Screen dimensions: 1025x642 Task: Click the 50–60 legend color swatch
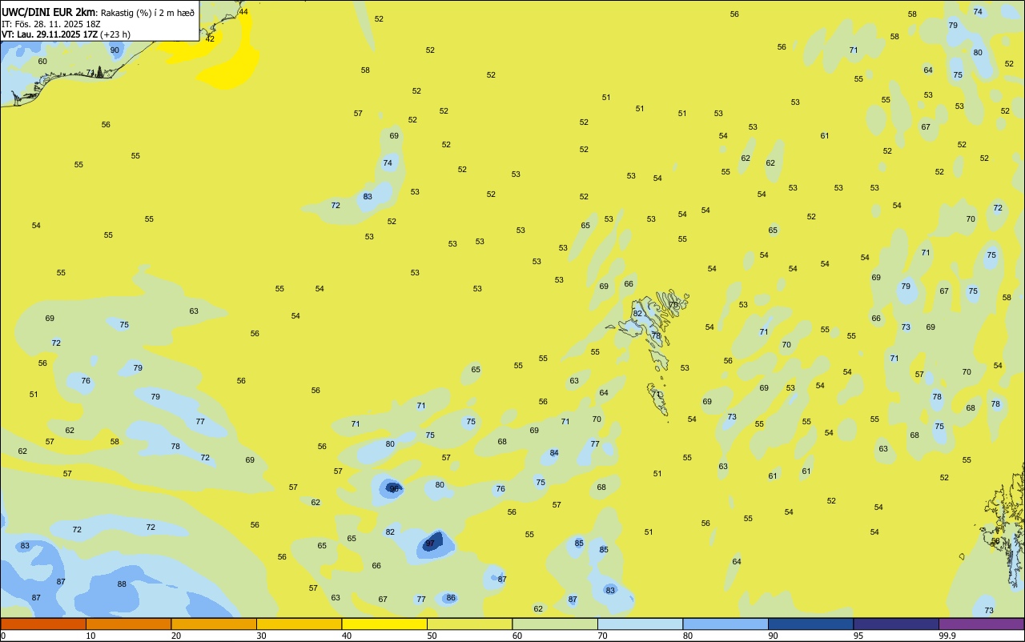[469, 624]
